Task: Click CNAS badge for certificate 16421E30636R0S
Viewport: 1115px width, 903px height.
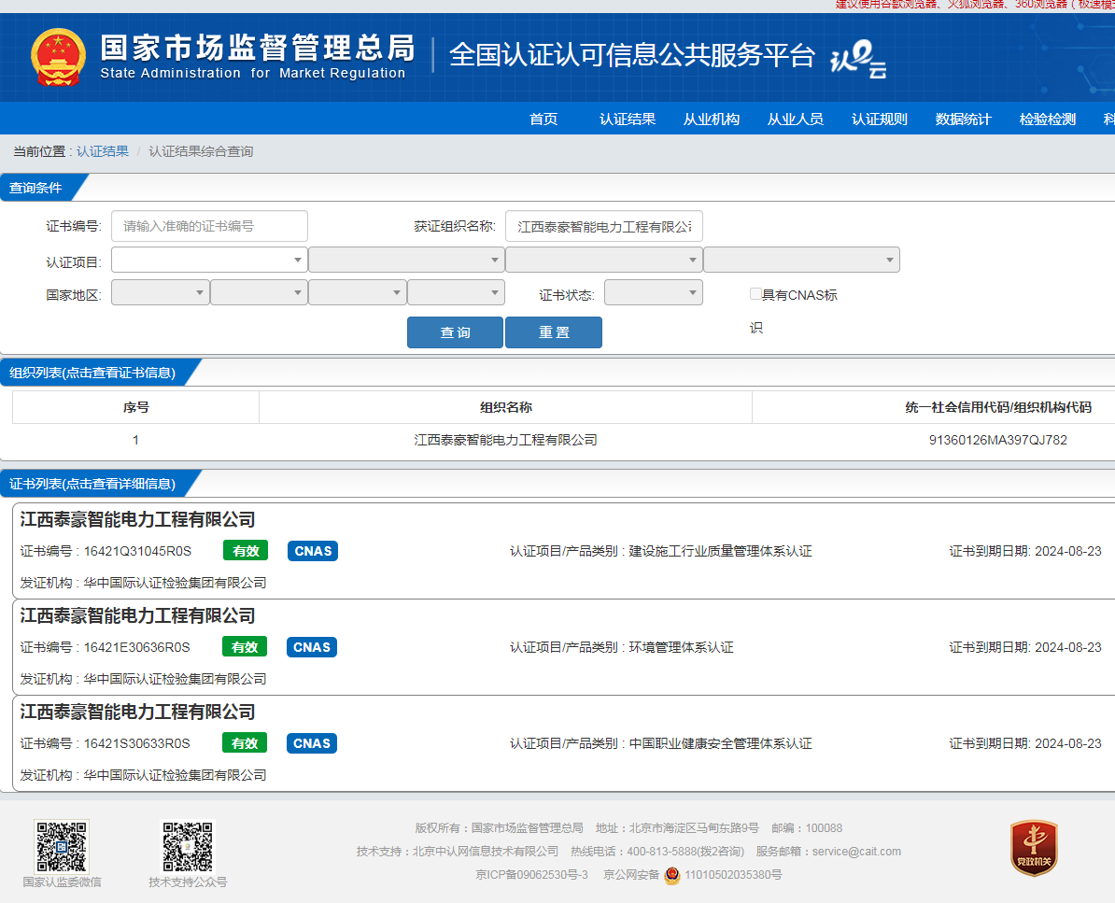Action: click(312, 647)
